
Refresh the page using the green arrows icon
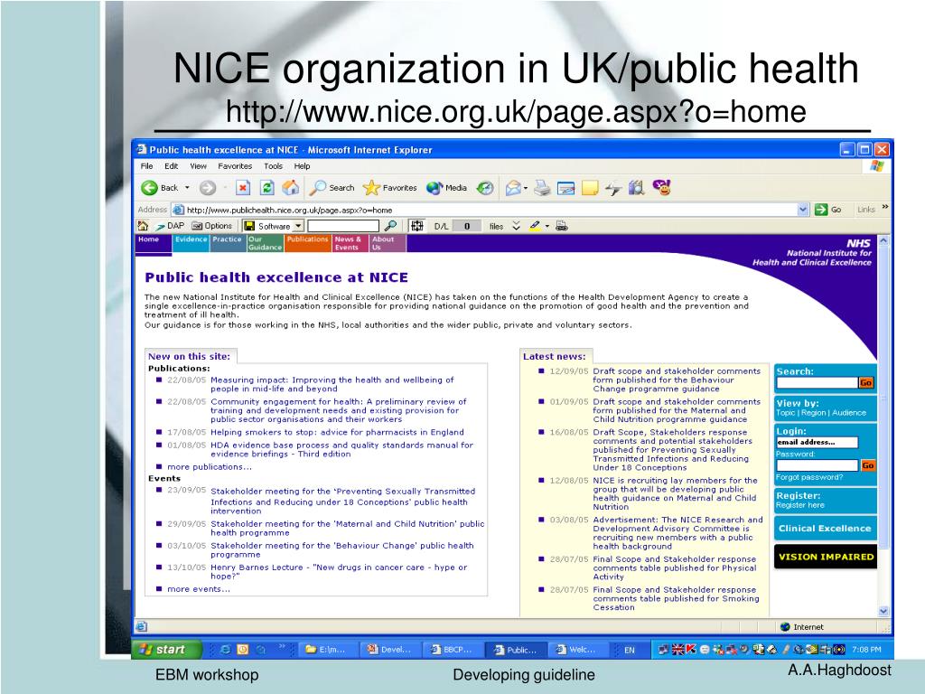267,188
